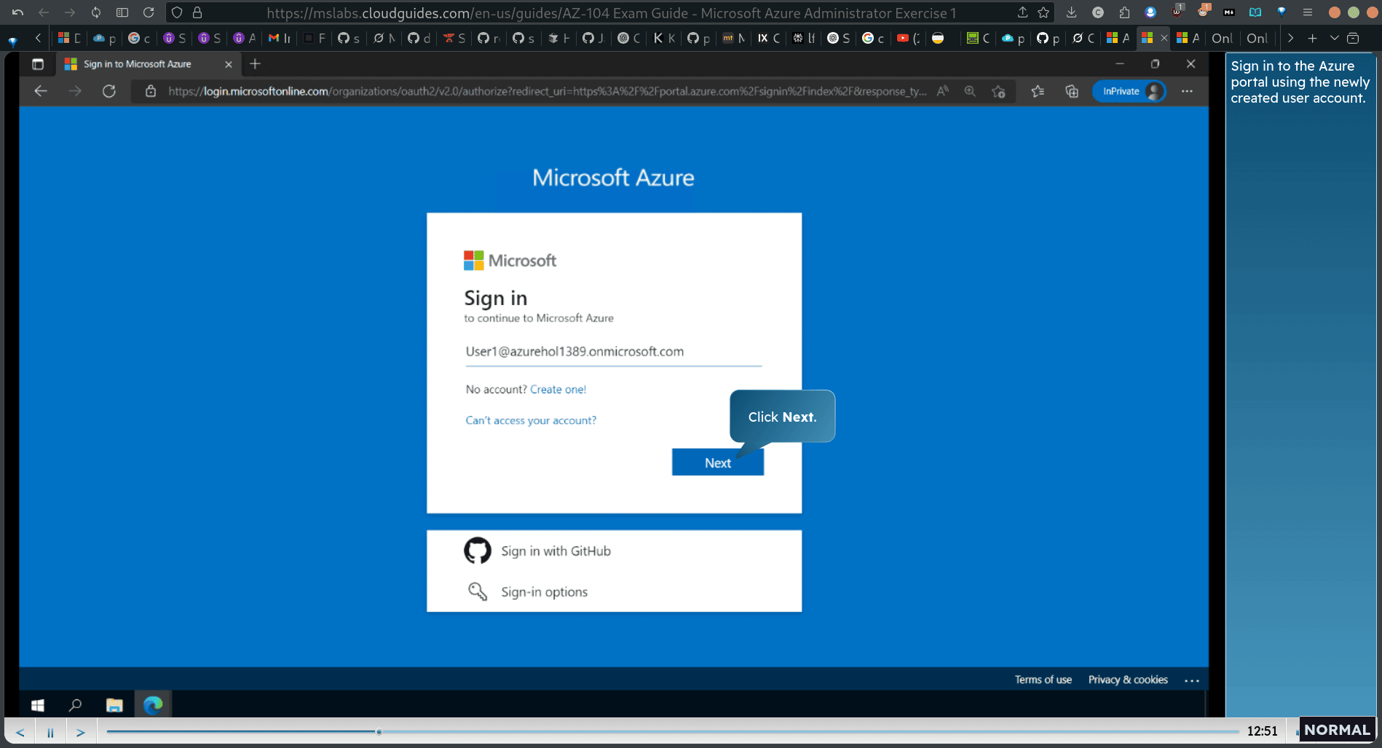Go to previous step in guide player
Image resolution: width=1382 pixels, height=748 pixels.
click(x=20, y=732)
